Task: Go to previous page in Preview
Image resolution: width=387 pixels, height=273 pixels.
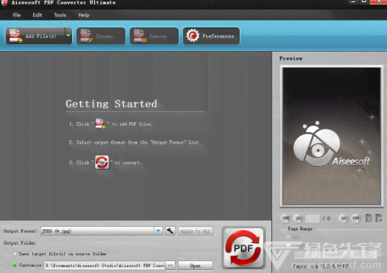Action: coord(298,218)
